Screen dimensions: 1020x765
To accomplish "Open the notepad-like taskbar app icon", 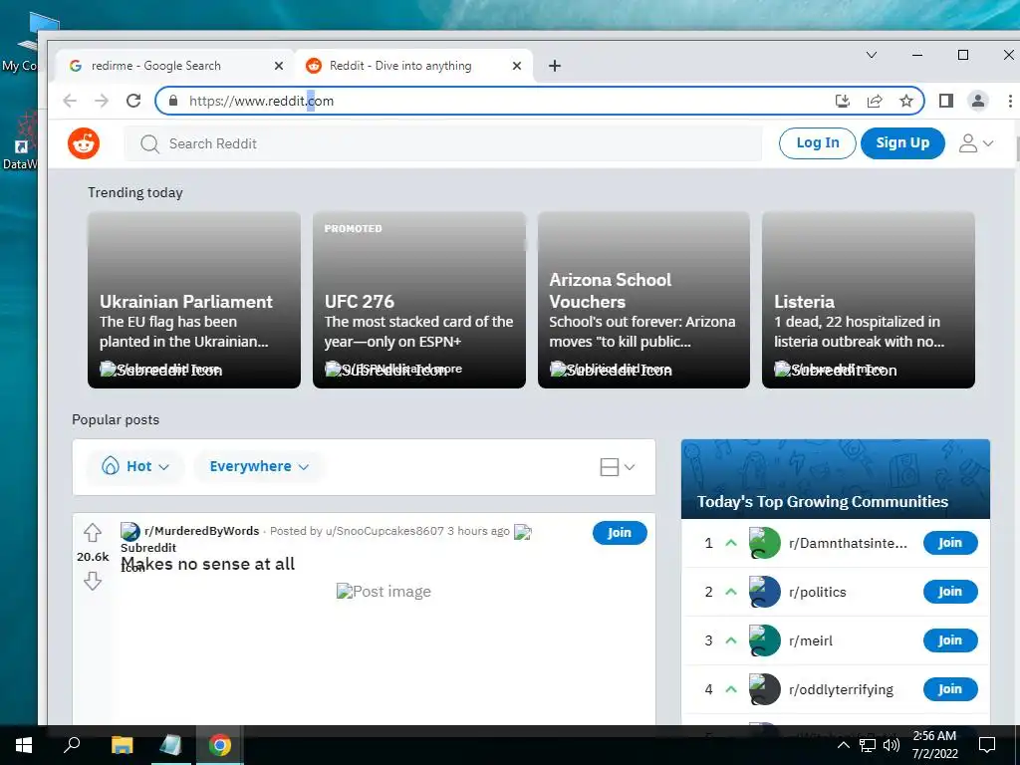I will (171, 745).
